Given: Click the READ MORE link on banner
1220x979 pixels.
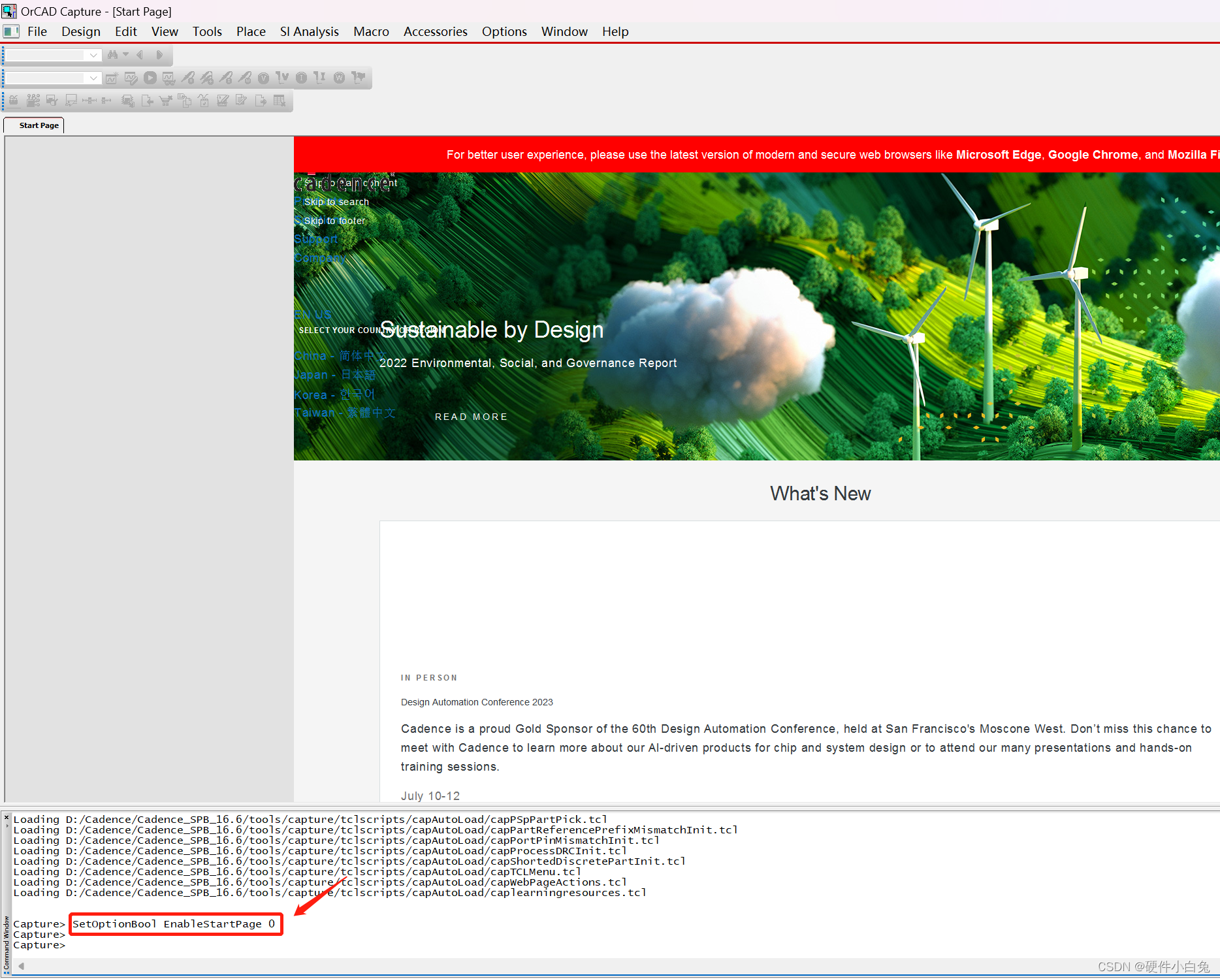Looking at the screenshot, I should pos(471,417).
